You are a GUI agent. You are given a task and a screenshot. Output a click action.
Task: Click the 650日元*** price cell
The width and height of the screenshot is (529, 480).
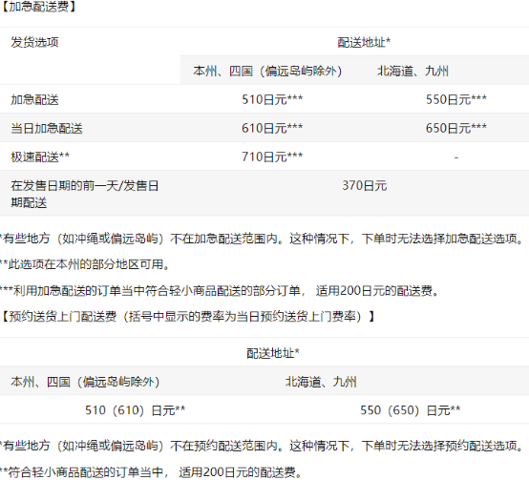point(456,128)
